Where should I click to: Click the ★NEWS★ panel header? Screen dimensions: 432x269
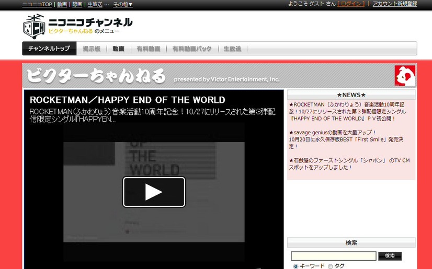[x=351, y=95]
